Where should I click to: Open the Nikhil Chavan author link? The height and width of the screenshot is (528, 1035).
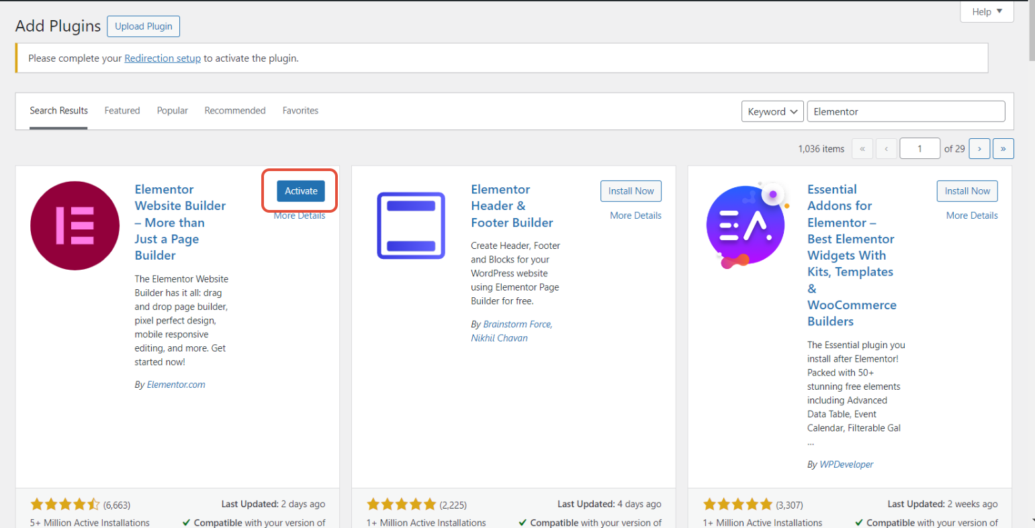pos(499,338)
